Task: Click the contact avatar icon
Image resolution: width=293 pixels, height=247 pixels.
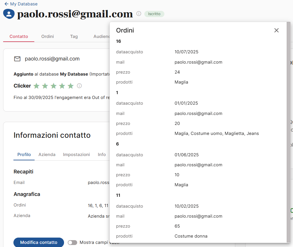Action: coord(9,14)
